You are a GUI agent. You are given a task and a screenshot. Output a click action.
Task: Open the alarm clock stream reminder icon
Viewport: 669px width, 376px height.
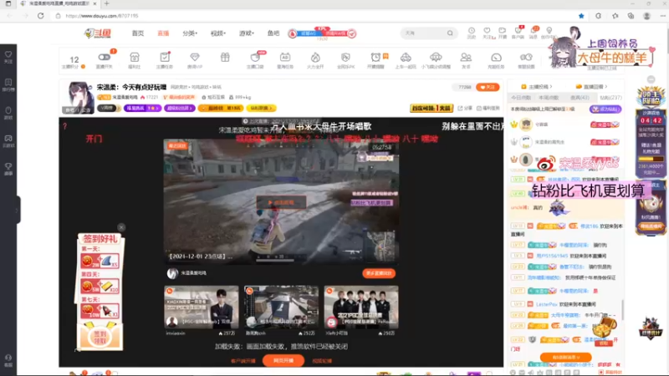pos(375,59)
